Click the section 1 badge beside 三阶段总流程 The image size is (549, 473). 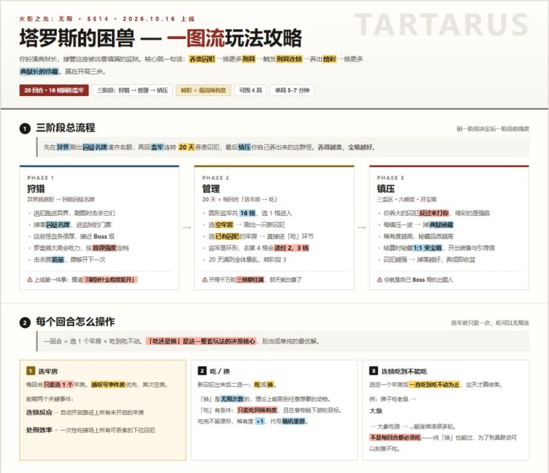[x=25, y=129]
